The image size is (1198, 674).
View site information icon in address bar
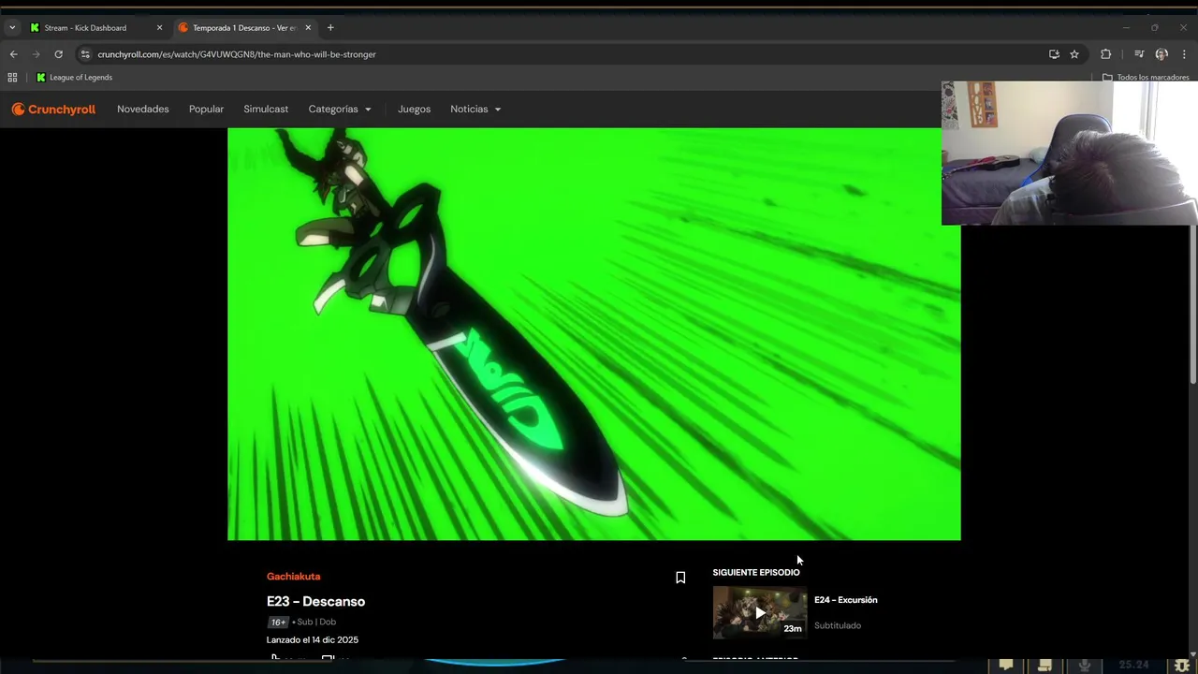pyautogui.click(x=85, y=54)
